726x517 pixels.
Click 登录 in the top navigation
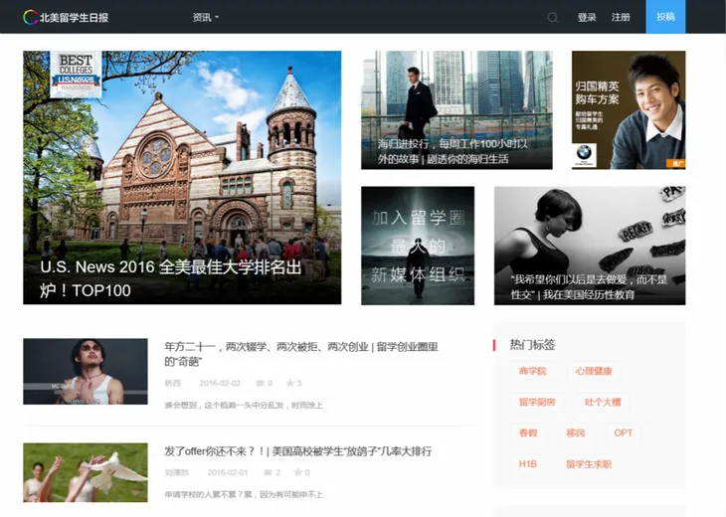click(587, 17)
